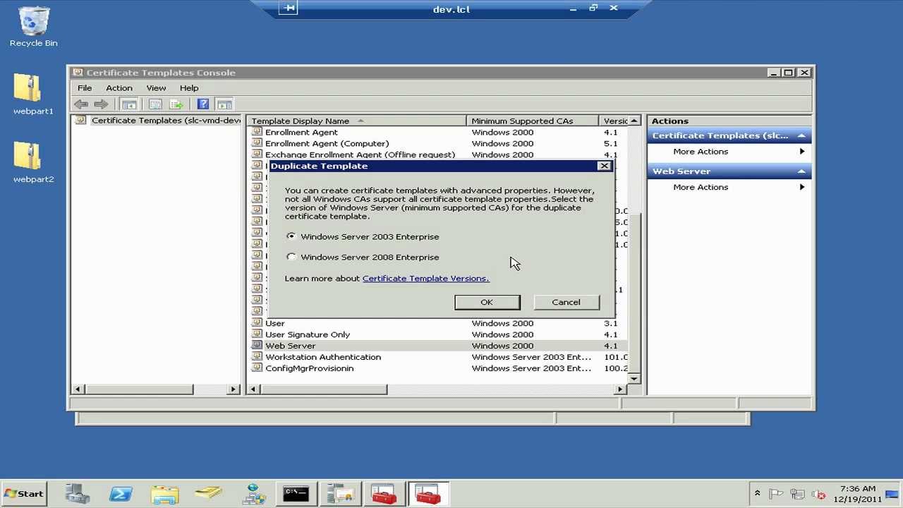903x508 pixels.
Task: Open the Certificate Template Versions link
Action: point(425,278)
